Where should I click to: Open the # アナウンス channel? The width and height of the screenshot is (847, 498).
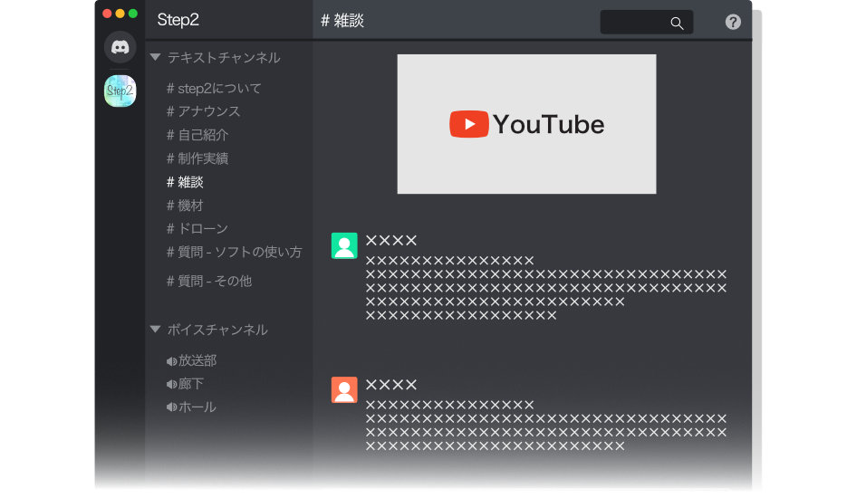pyautogui.click(x=203, y=111)
